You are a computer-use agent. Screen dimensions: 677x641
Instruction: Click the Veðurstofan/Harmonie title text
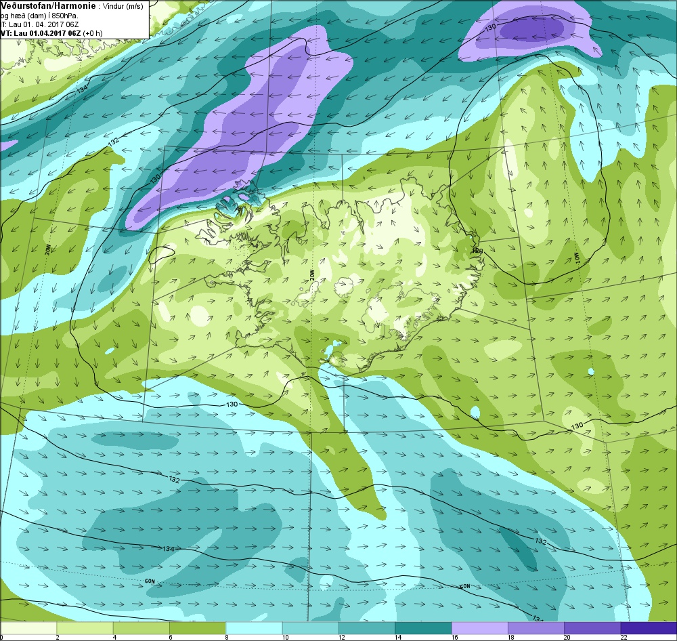tap(48, 7)
